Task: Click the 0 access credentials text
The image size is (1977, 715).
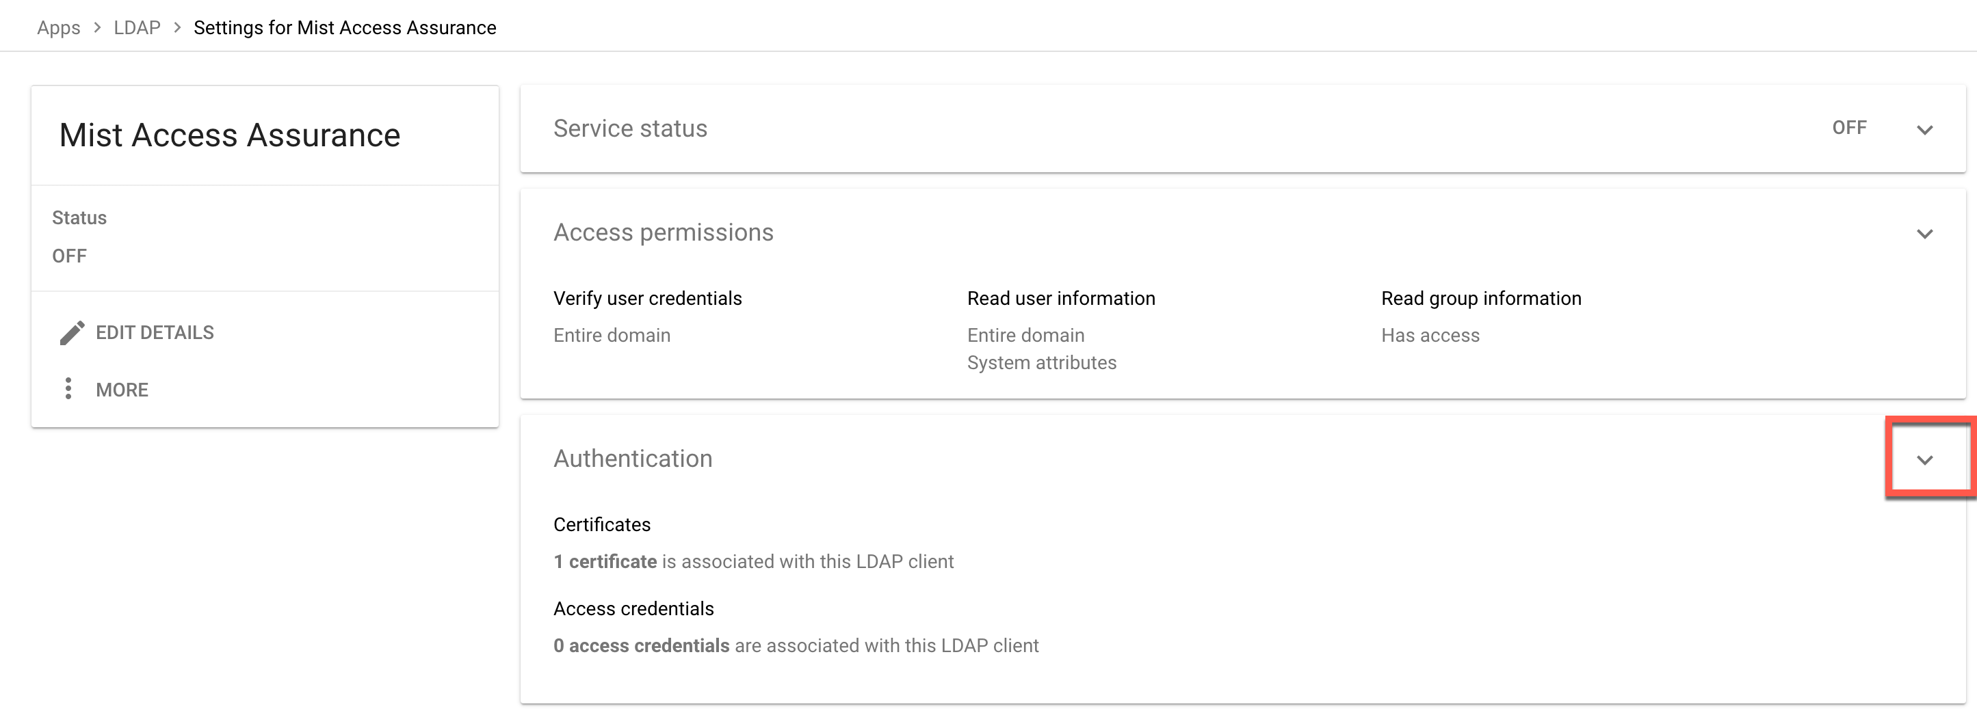Action: [641, 645]
